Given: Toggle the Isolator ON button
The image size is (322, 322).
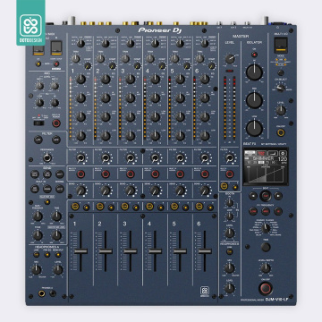Looking at the screenshot, I should [x=254, y=55].
